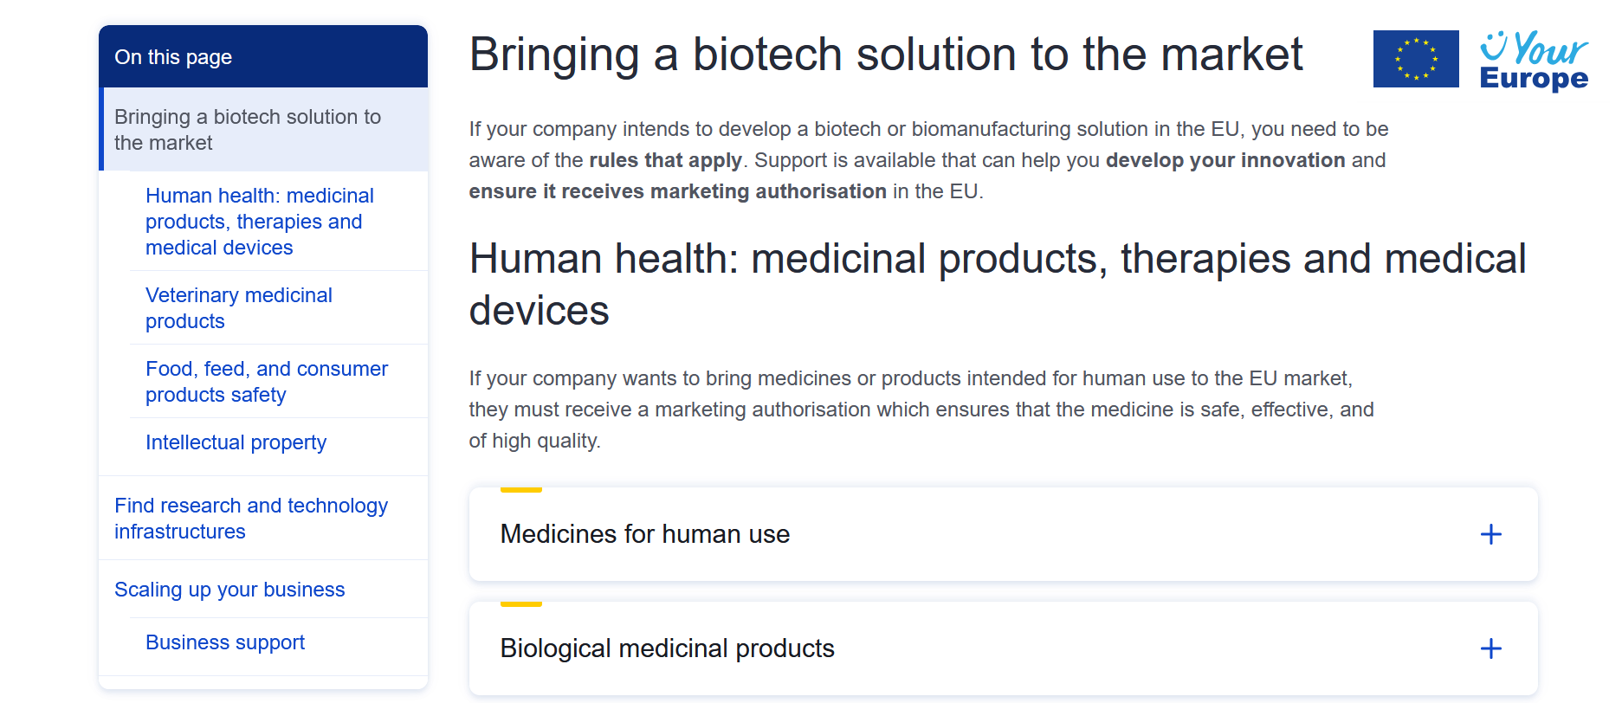Click plus icon for Biological medicinal products
The height and width of the screenshot is (703, 1622).
[1491, 648]
